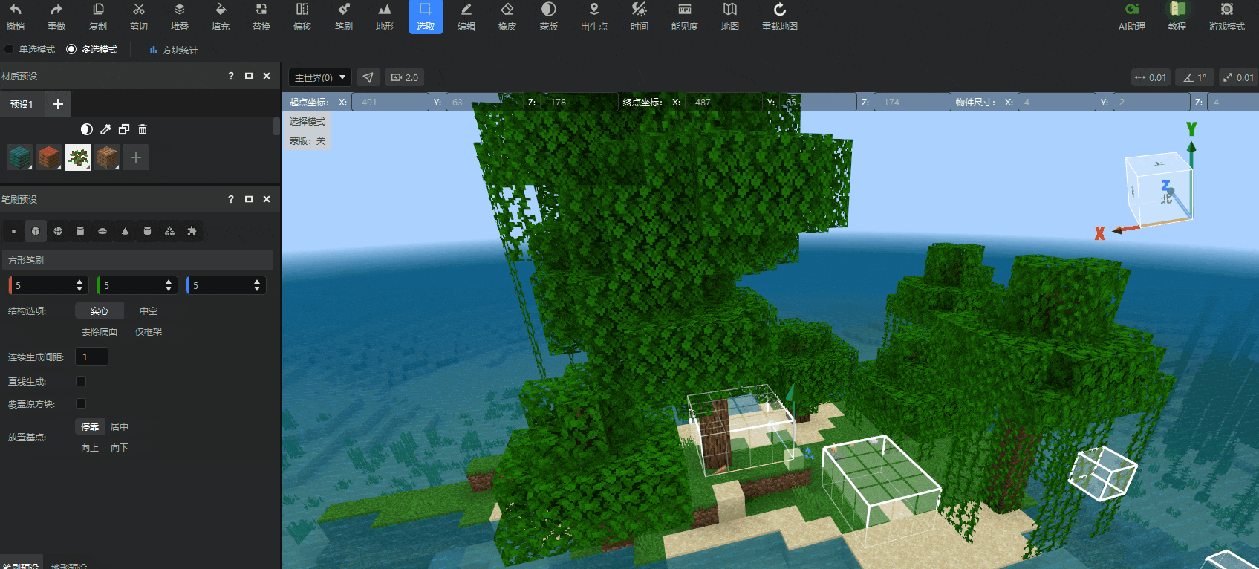Click the 出生点 (spawn point) tool
The width and height of the screenshot is (1259, 569).
pos(594,16)
